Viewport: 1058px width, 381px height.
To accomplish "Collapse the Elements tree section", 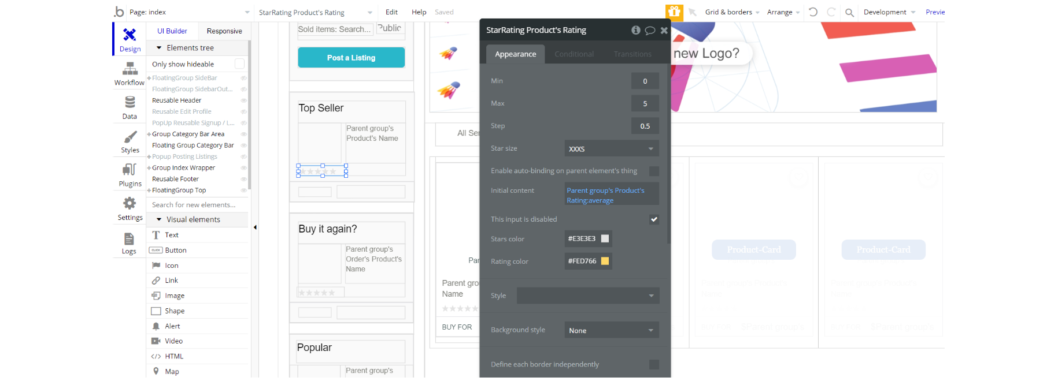I will [159, 48].
